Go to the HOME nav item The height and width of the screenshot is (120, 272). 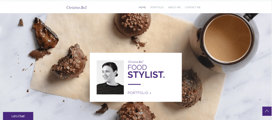pos(142,7)
